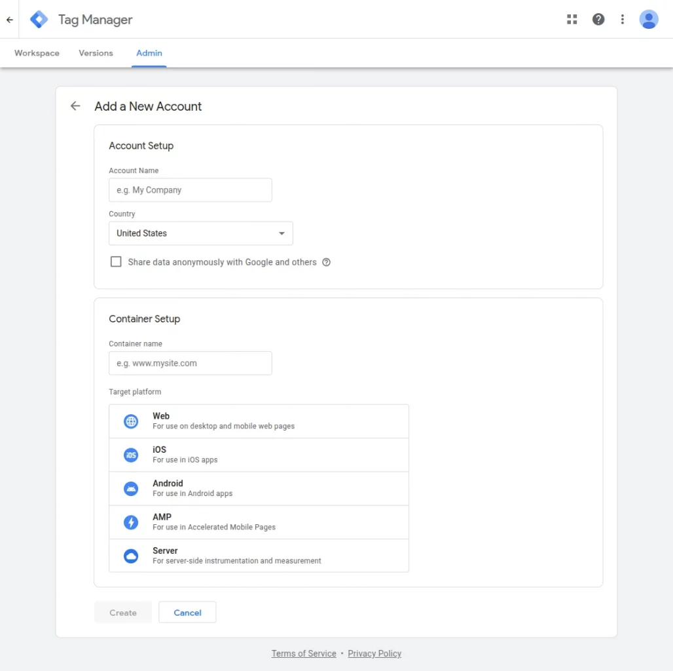
Task: Select the Admin tab
Action: click(x=149, y=53)
